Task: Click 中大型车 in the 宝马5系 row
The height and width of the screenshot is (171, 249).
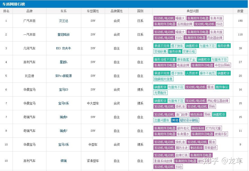Action: [93, 103]
